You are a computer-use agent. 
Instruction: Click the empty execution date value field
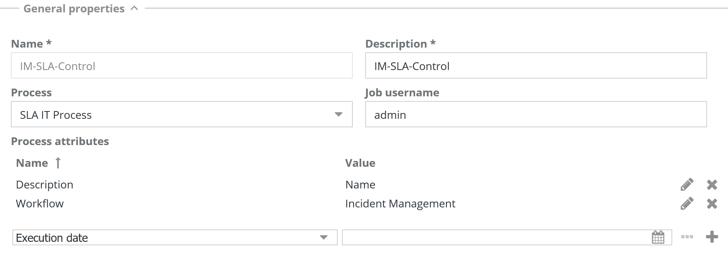pos(496,238)
